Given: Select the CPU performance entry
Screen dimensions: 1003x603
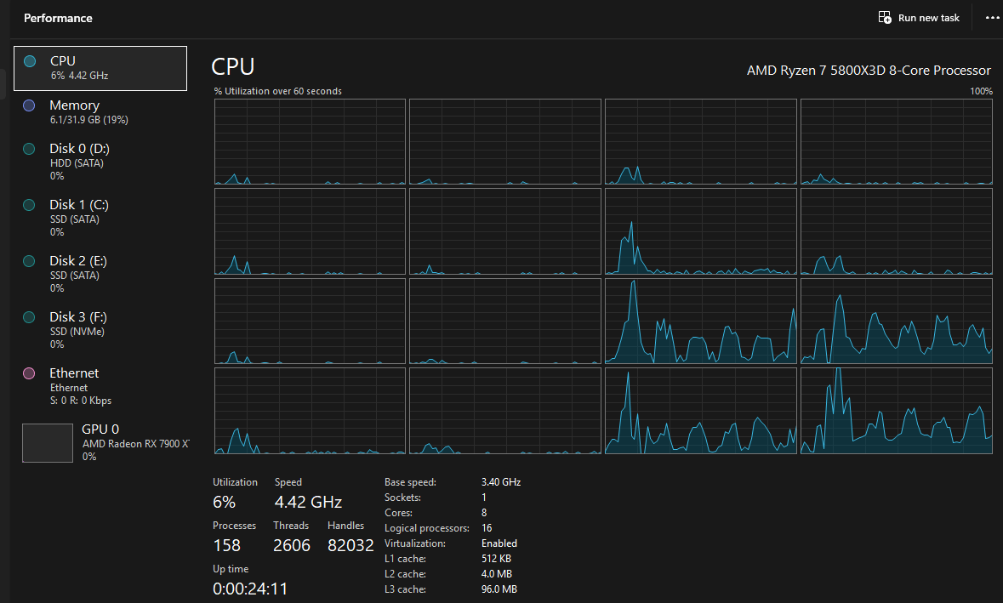Looking at the screenshot, I should pos(100,68).
